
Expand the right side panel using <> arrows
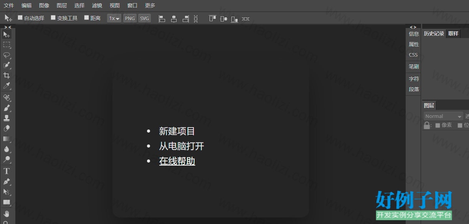(413, 27)
